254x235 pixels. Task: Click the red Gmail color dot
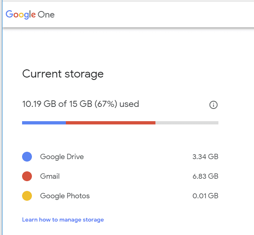click(x=27, y=176)
